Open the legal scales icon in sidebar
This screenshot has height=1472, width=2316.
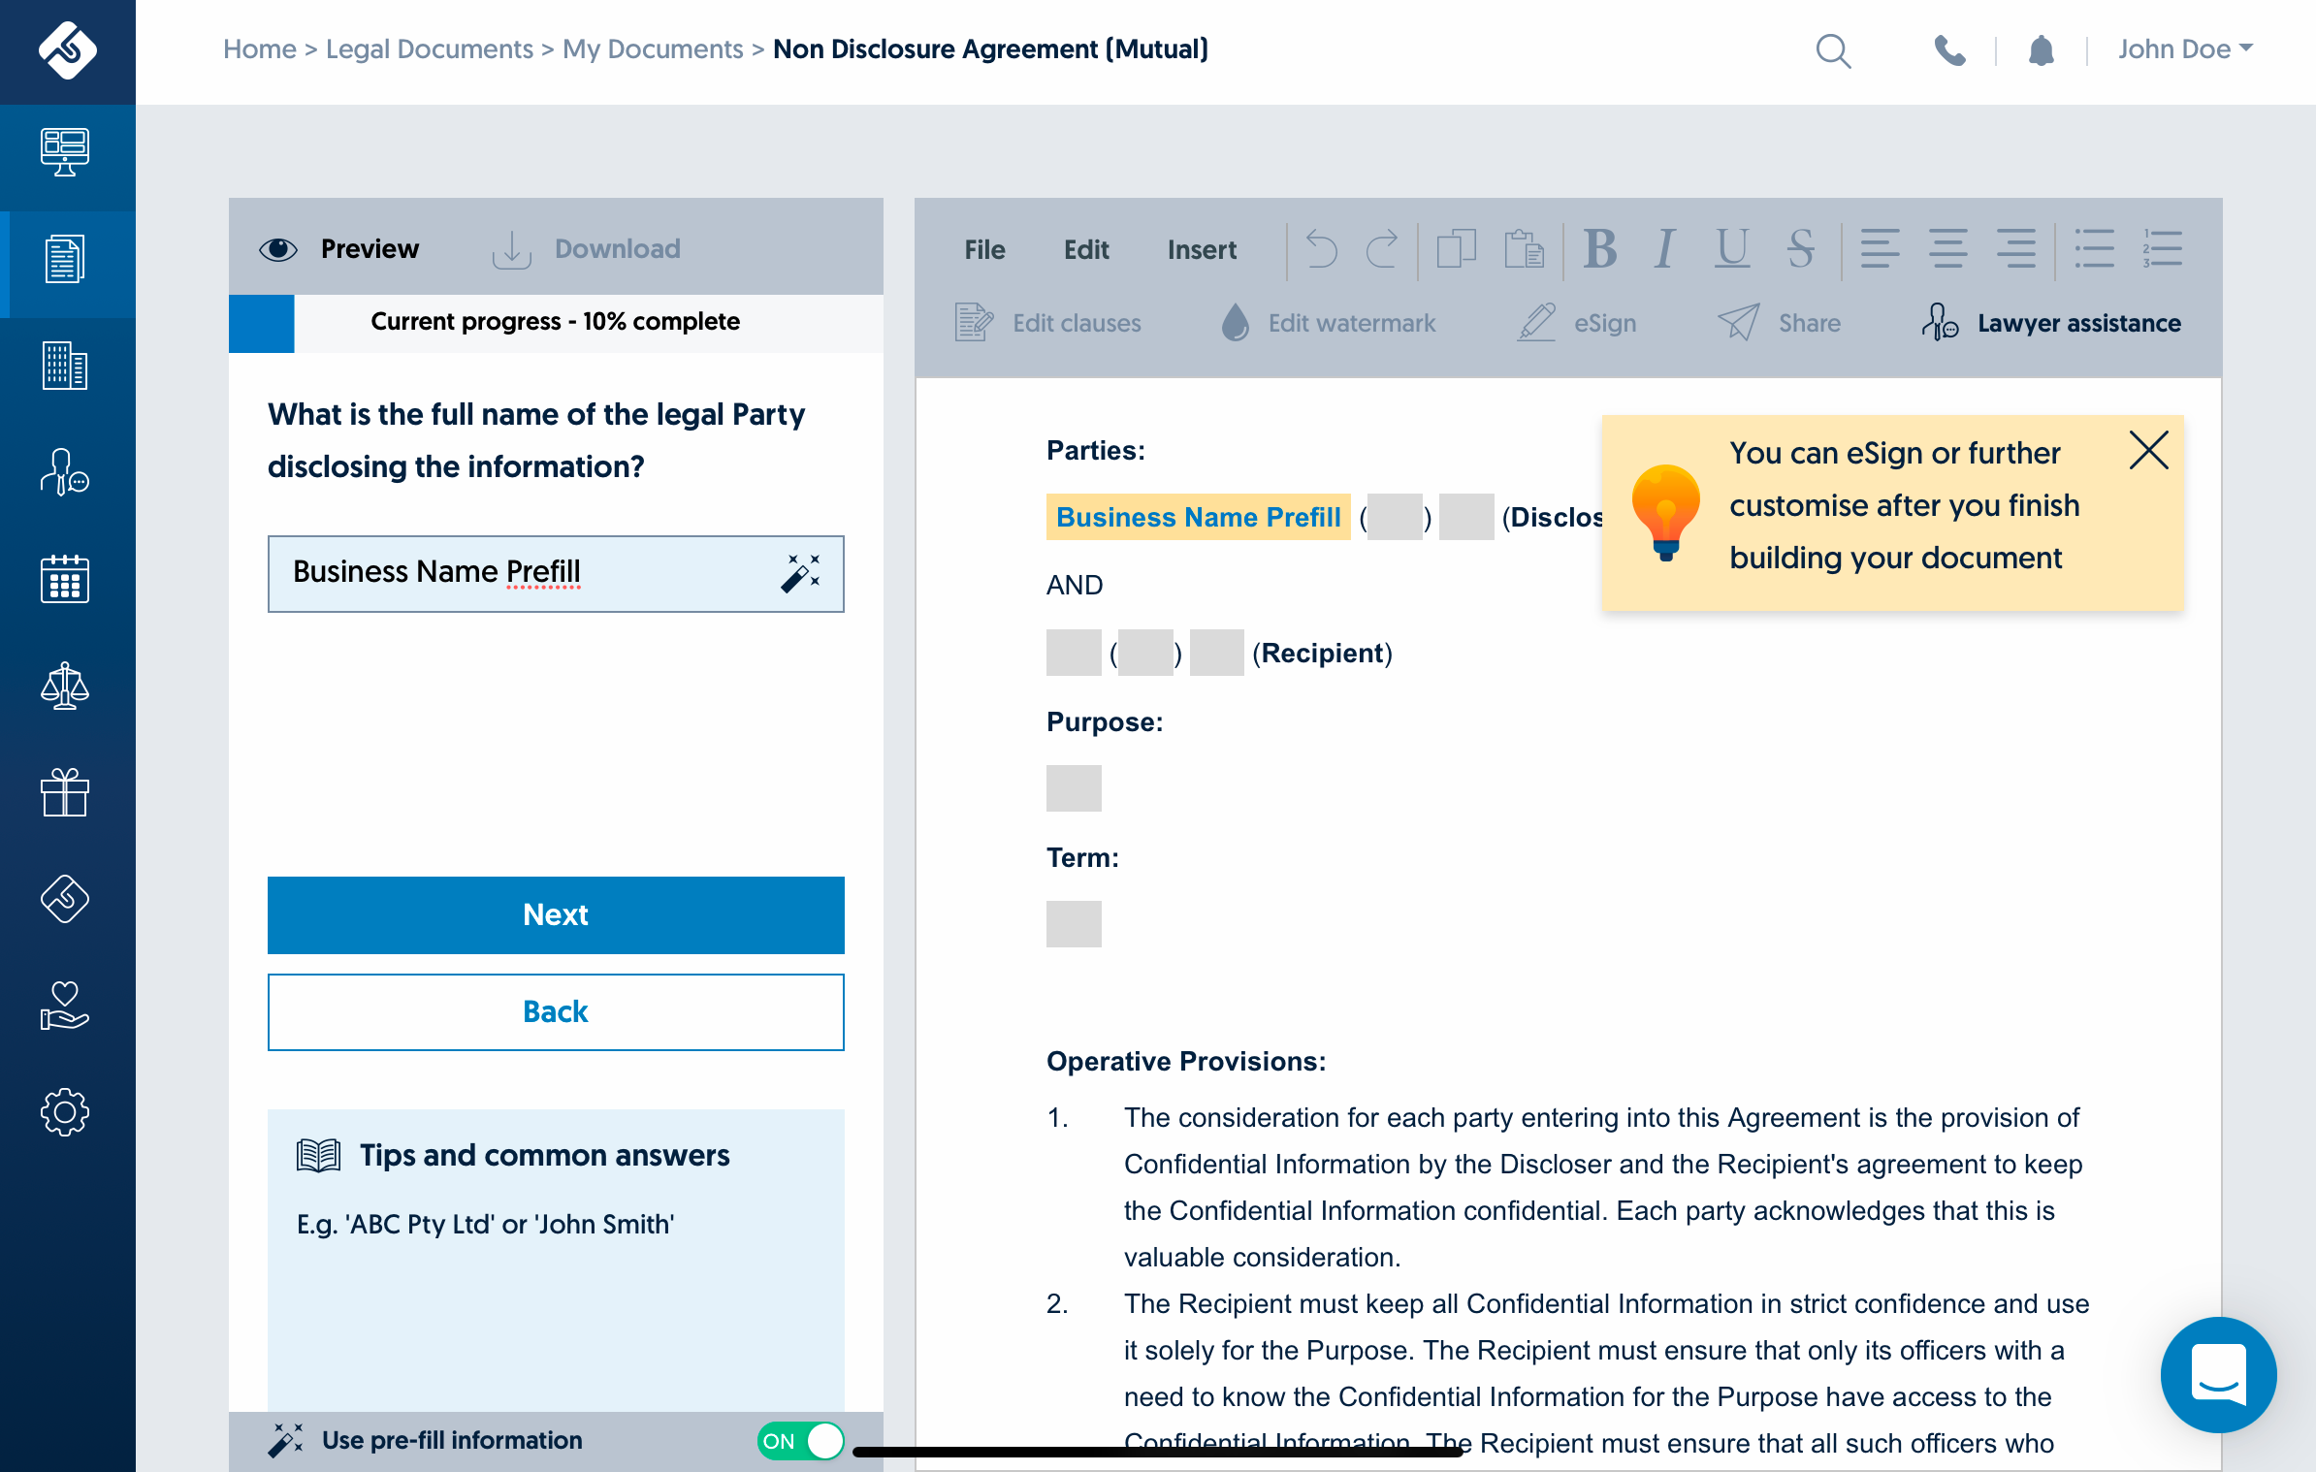coord(65,686)
